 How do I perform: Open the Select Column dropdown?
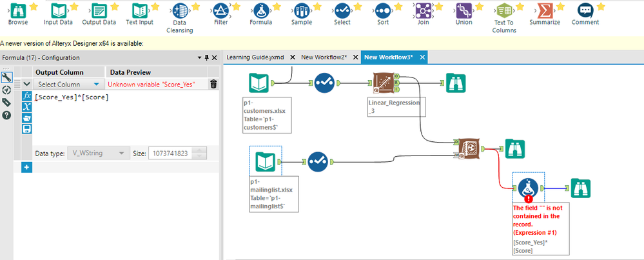68,85
